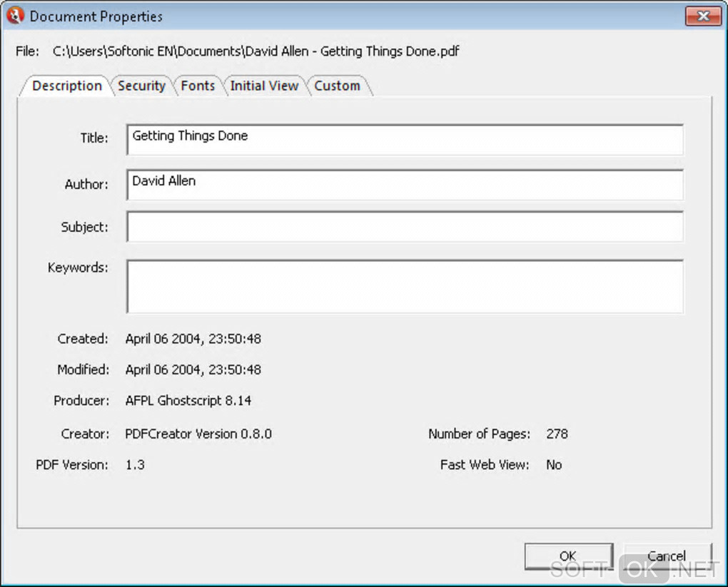This screenshot has height=587, width=728.
Task: Click the 'Document Properties' window title
Action: (96, 16)
